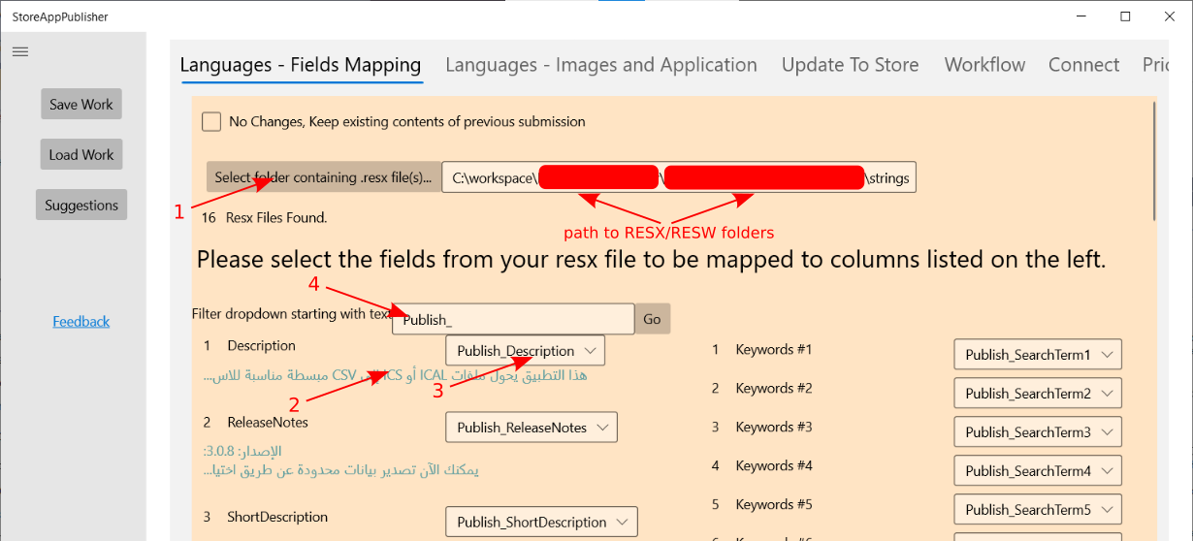Viewport: 1193px width, 541px height.
Task: Go to the Workflow tab
Action: [984, 65]
